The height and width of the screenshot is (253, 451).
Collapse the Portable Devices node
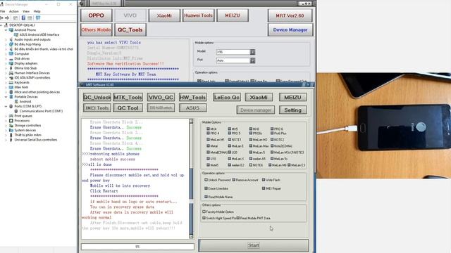[x=6, y=97]
